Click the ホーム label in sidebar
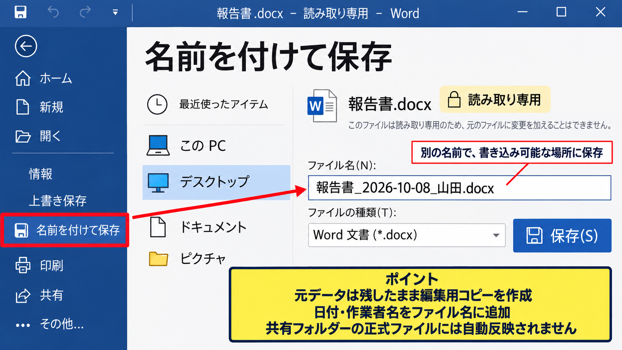Image resolution: width=622 pixels, height=350 pixels. (x=56, y=79)
